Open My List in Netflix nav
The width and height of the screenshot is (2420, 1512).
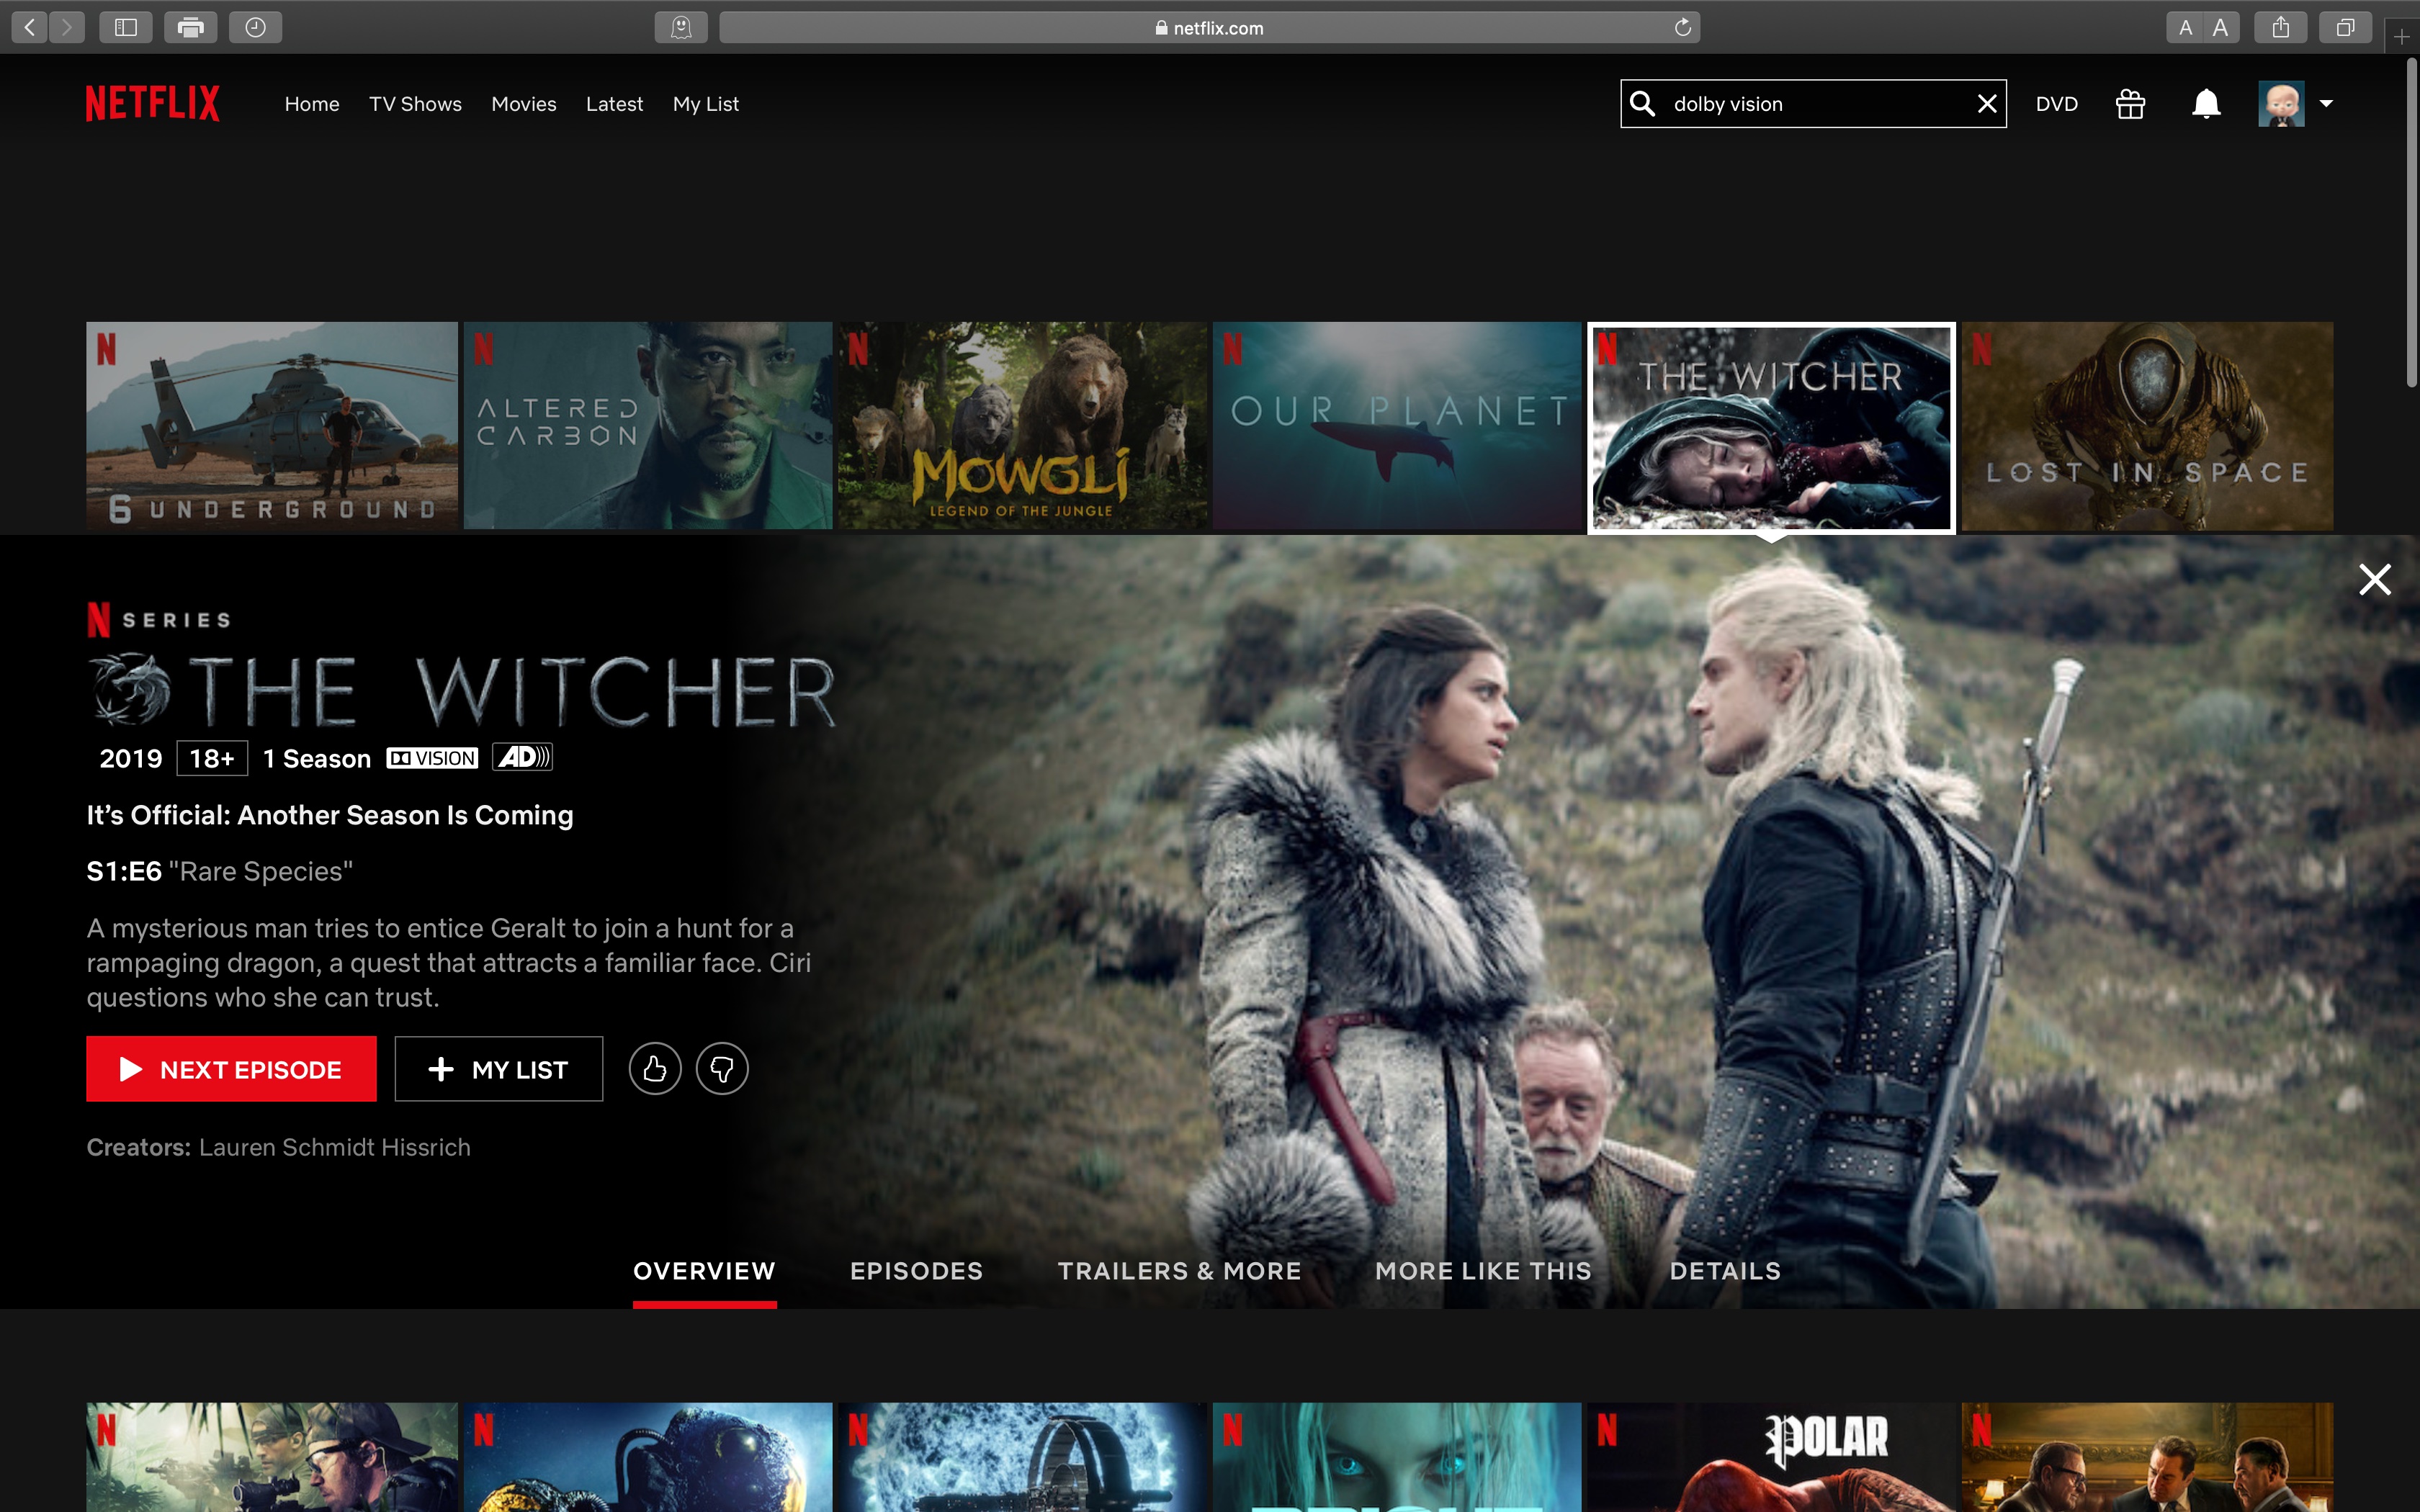[x=706, y=104]
